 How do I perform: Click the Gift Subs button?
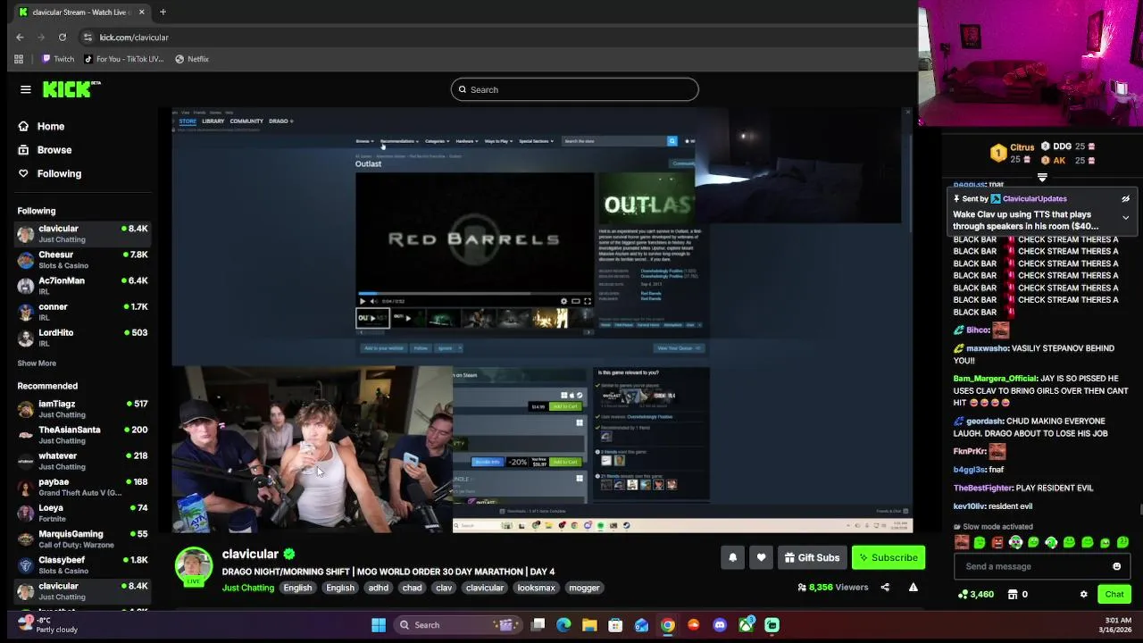(x=812, y=557)
